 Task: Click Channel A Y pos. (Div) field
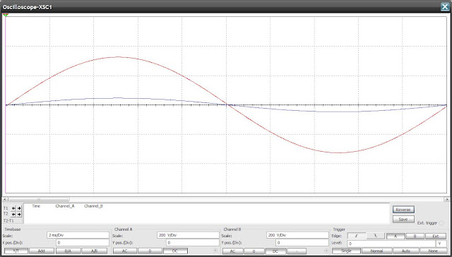point(193,243)
